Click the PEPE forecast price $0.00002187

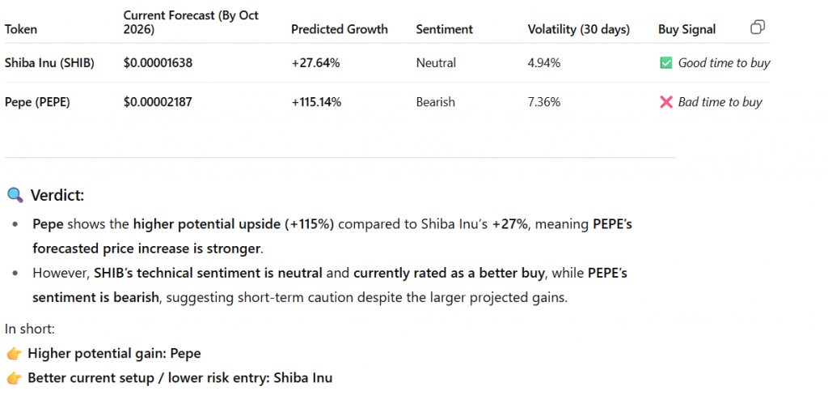(x=158, y=102)
